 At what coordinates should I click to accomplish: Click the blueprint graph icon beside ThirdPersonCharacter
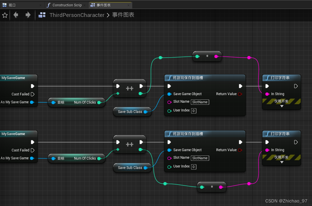point(42,15)
